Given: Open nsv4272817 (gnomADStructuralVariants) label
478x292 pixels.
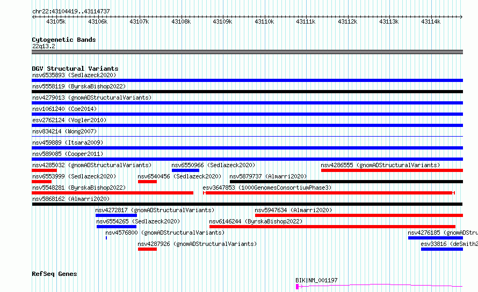Looking at the screenshot, I should click(155, 210).
